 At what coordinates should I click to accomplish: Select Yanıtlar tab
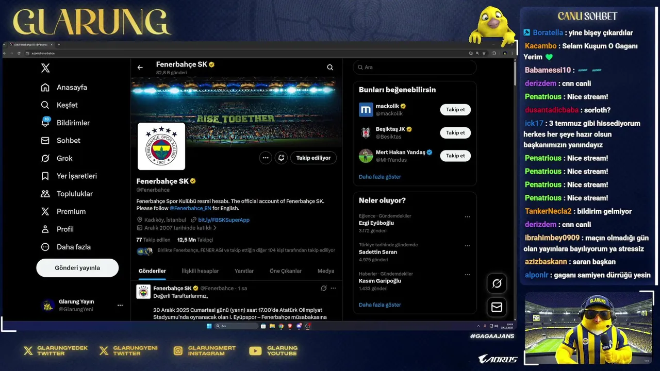(244, 271)
